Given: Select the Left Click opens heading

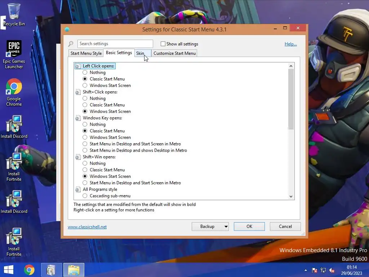Looking at the screenshot, I should pyautogui.click(x=98, y=66).
